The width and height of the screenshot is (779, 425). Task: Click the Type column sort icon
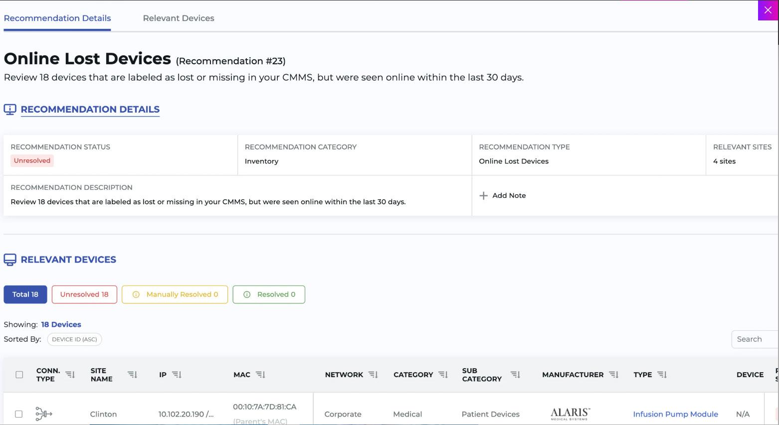click(662, 375)
